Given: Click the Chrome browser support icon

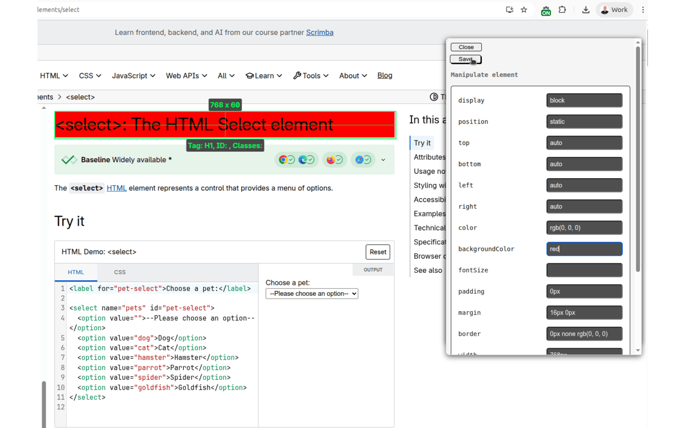Looking at the screenshot, I should coord(283,159).
